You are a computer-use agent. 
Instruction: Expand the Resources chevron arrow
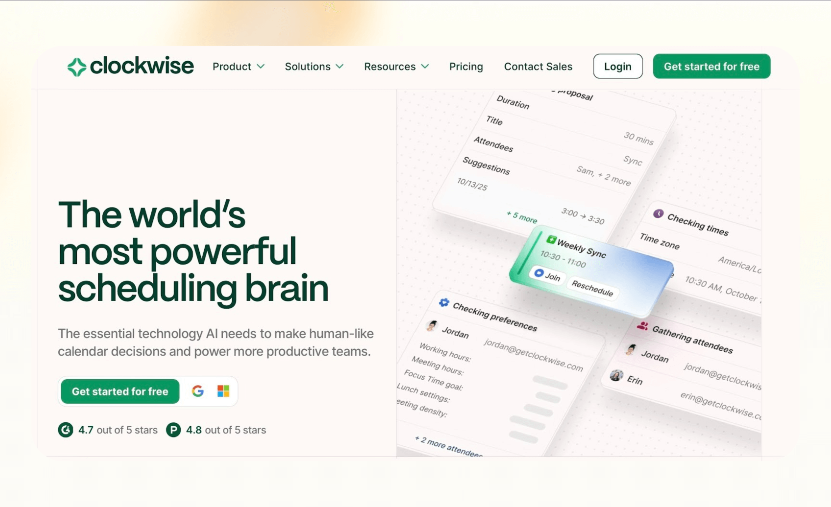tap(425, 67)
